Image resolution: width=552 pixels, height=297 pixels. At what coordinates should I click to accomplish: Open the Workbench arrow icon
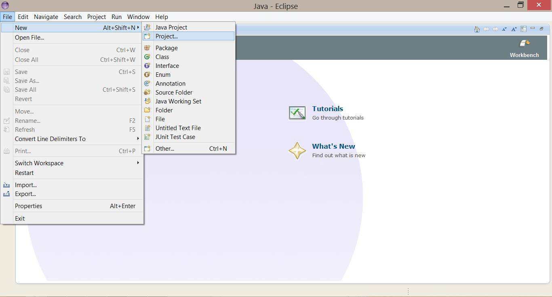524,44
